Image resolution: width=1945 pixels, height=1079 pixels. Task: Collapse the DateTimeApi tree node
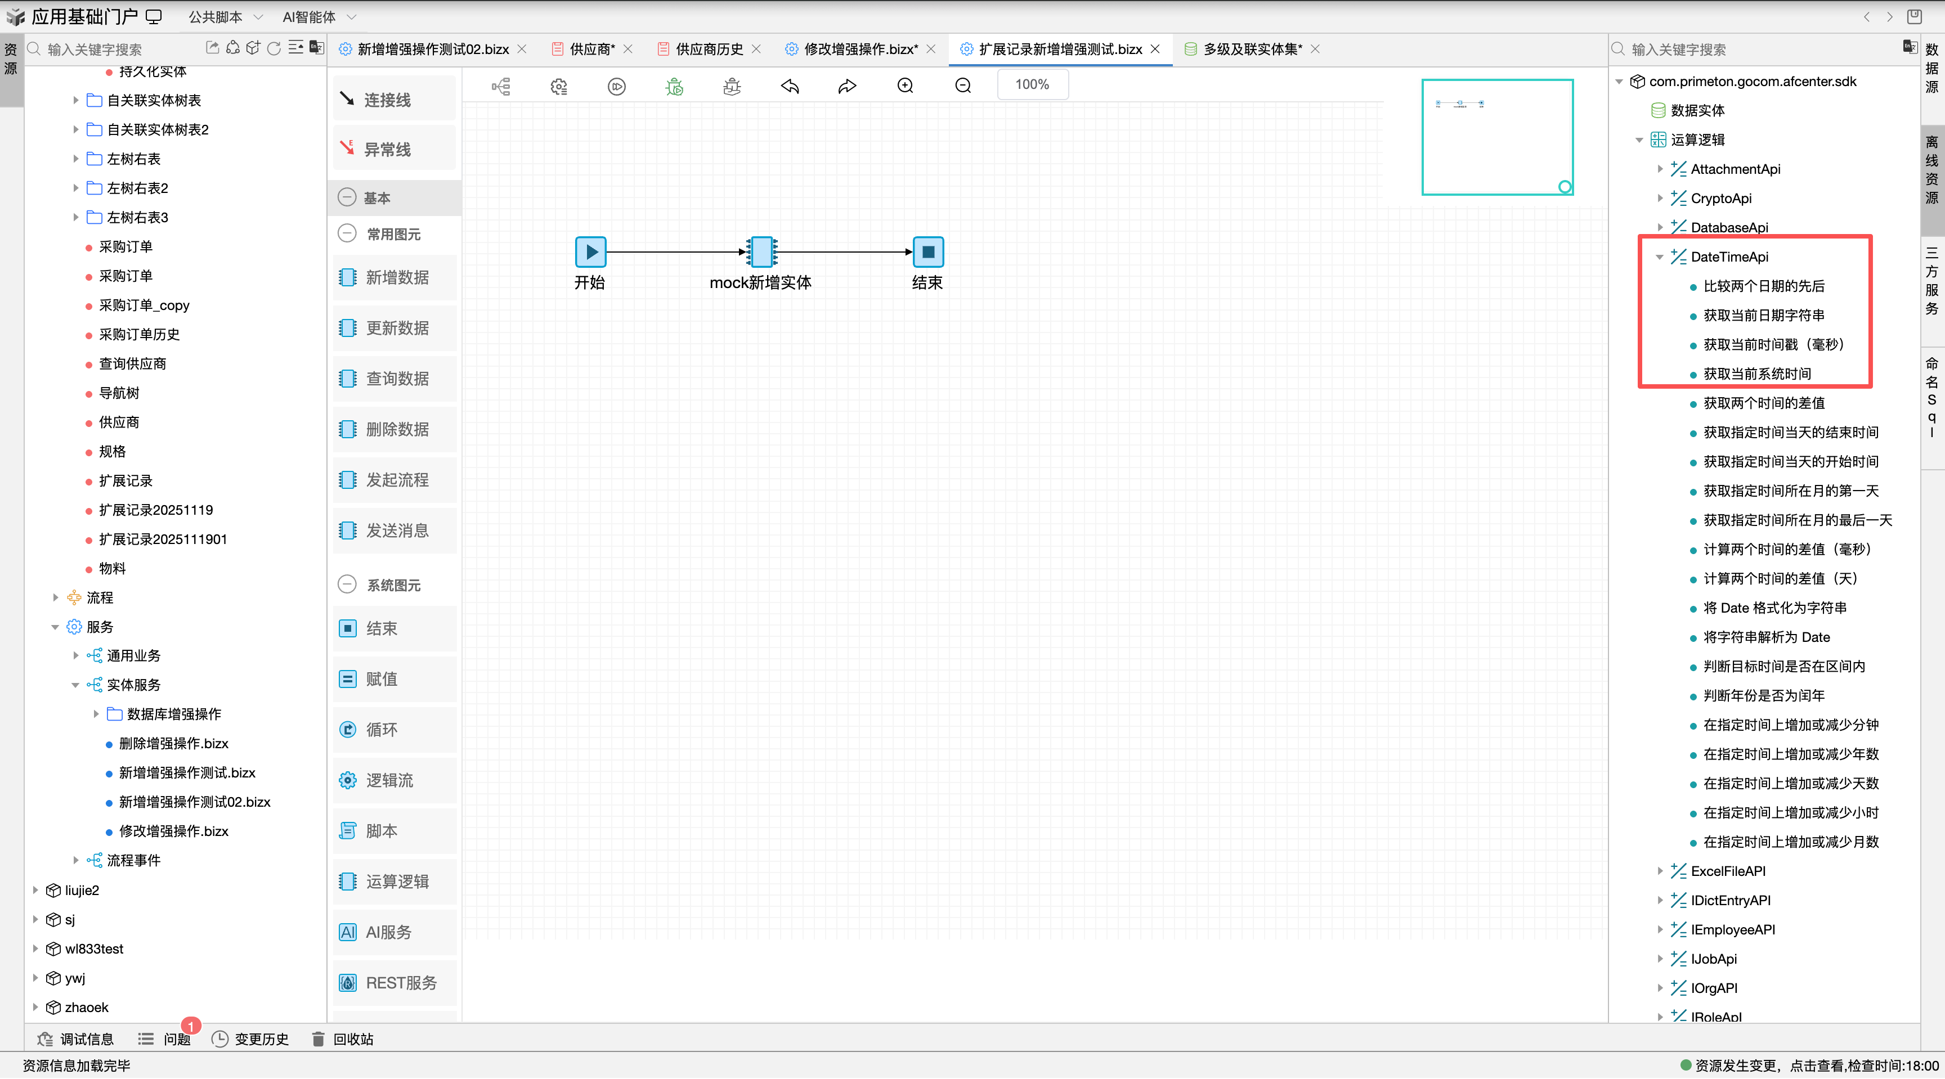pos(1660,257)
